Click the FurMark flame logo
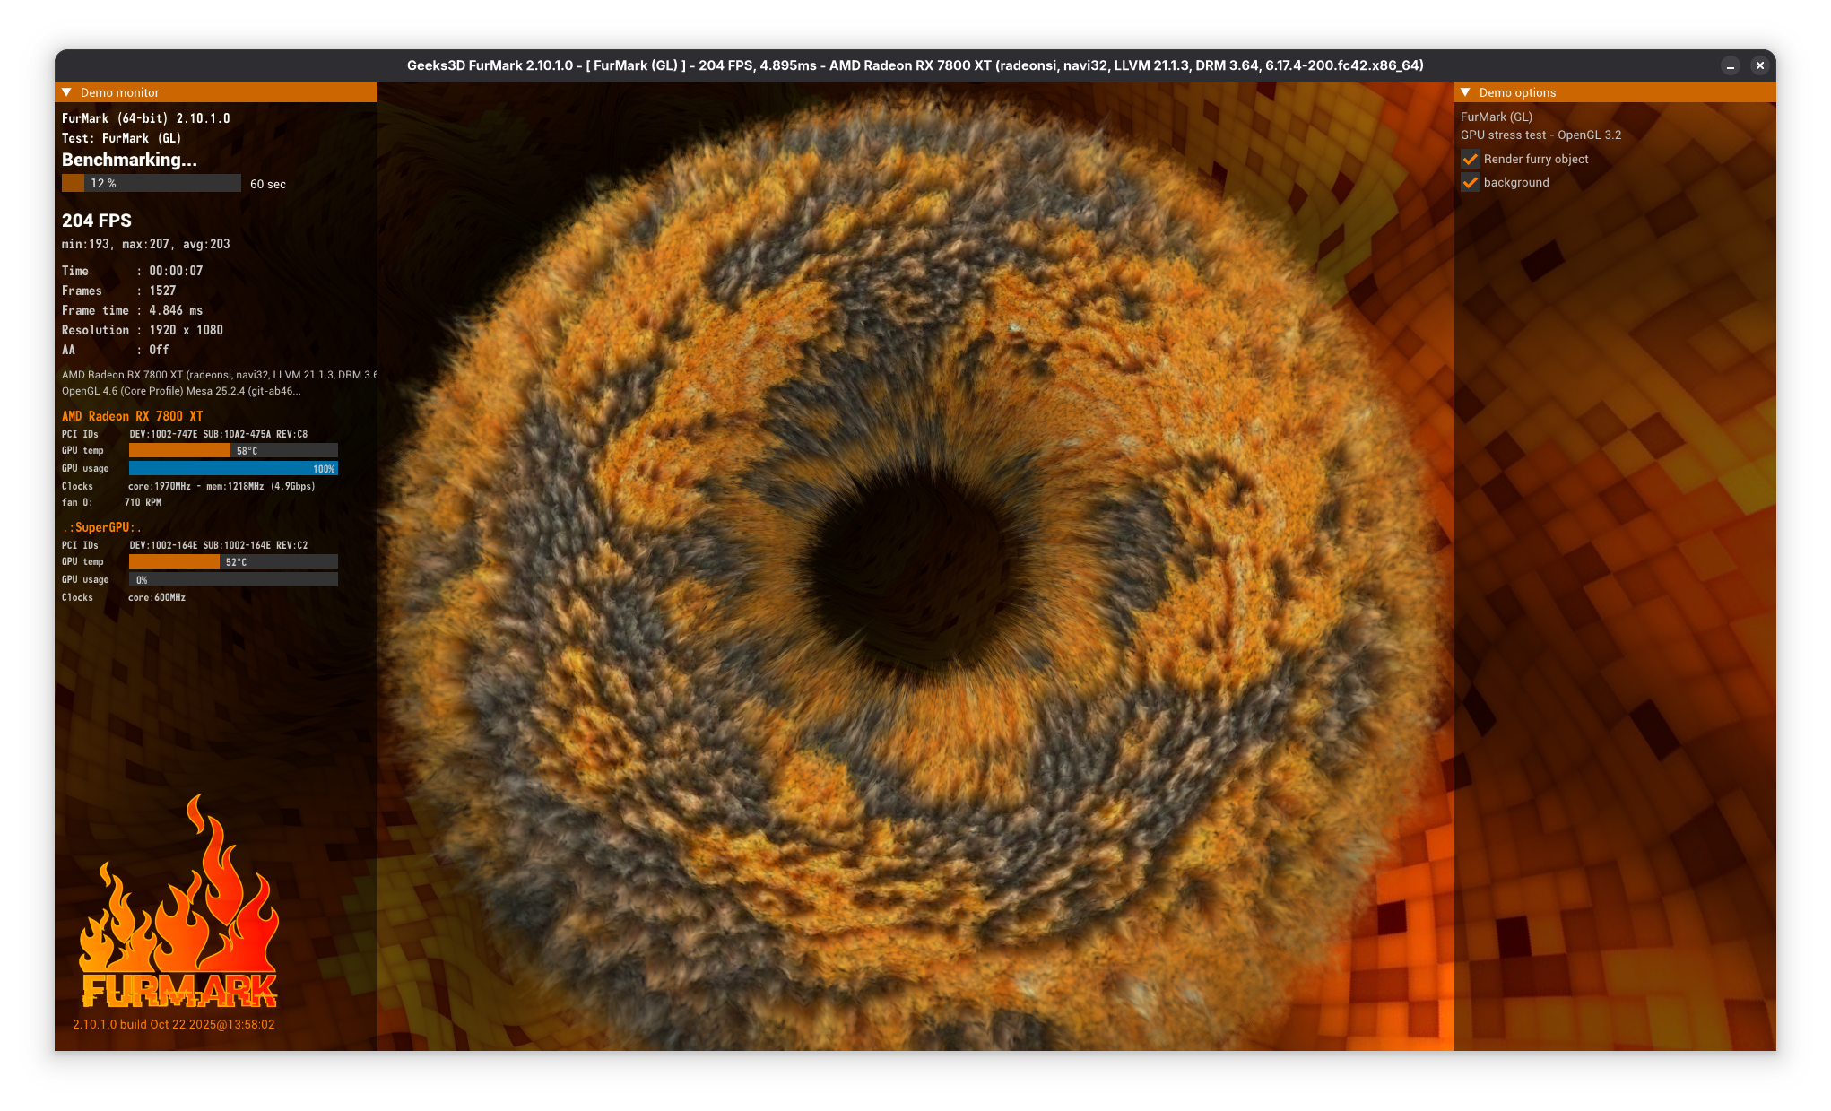Image resolution: width=1831 pixels, height=1111 pixels. tap(179, 902)
